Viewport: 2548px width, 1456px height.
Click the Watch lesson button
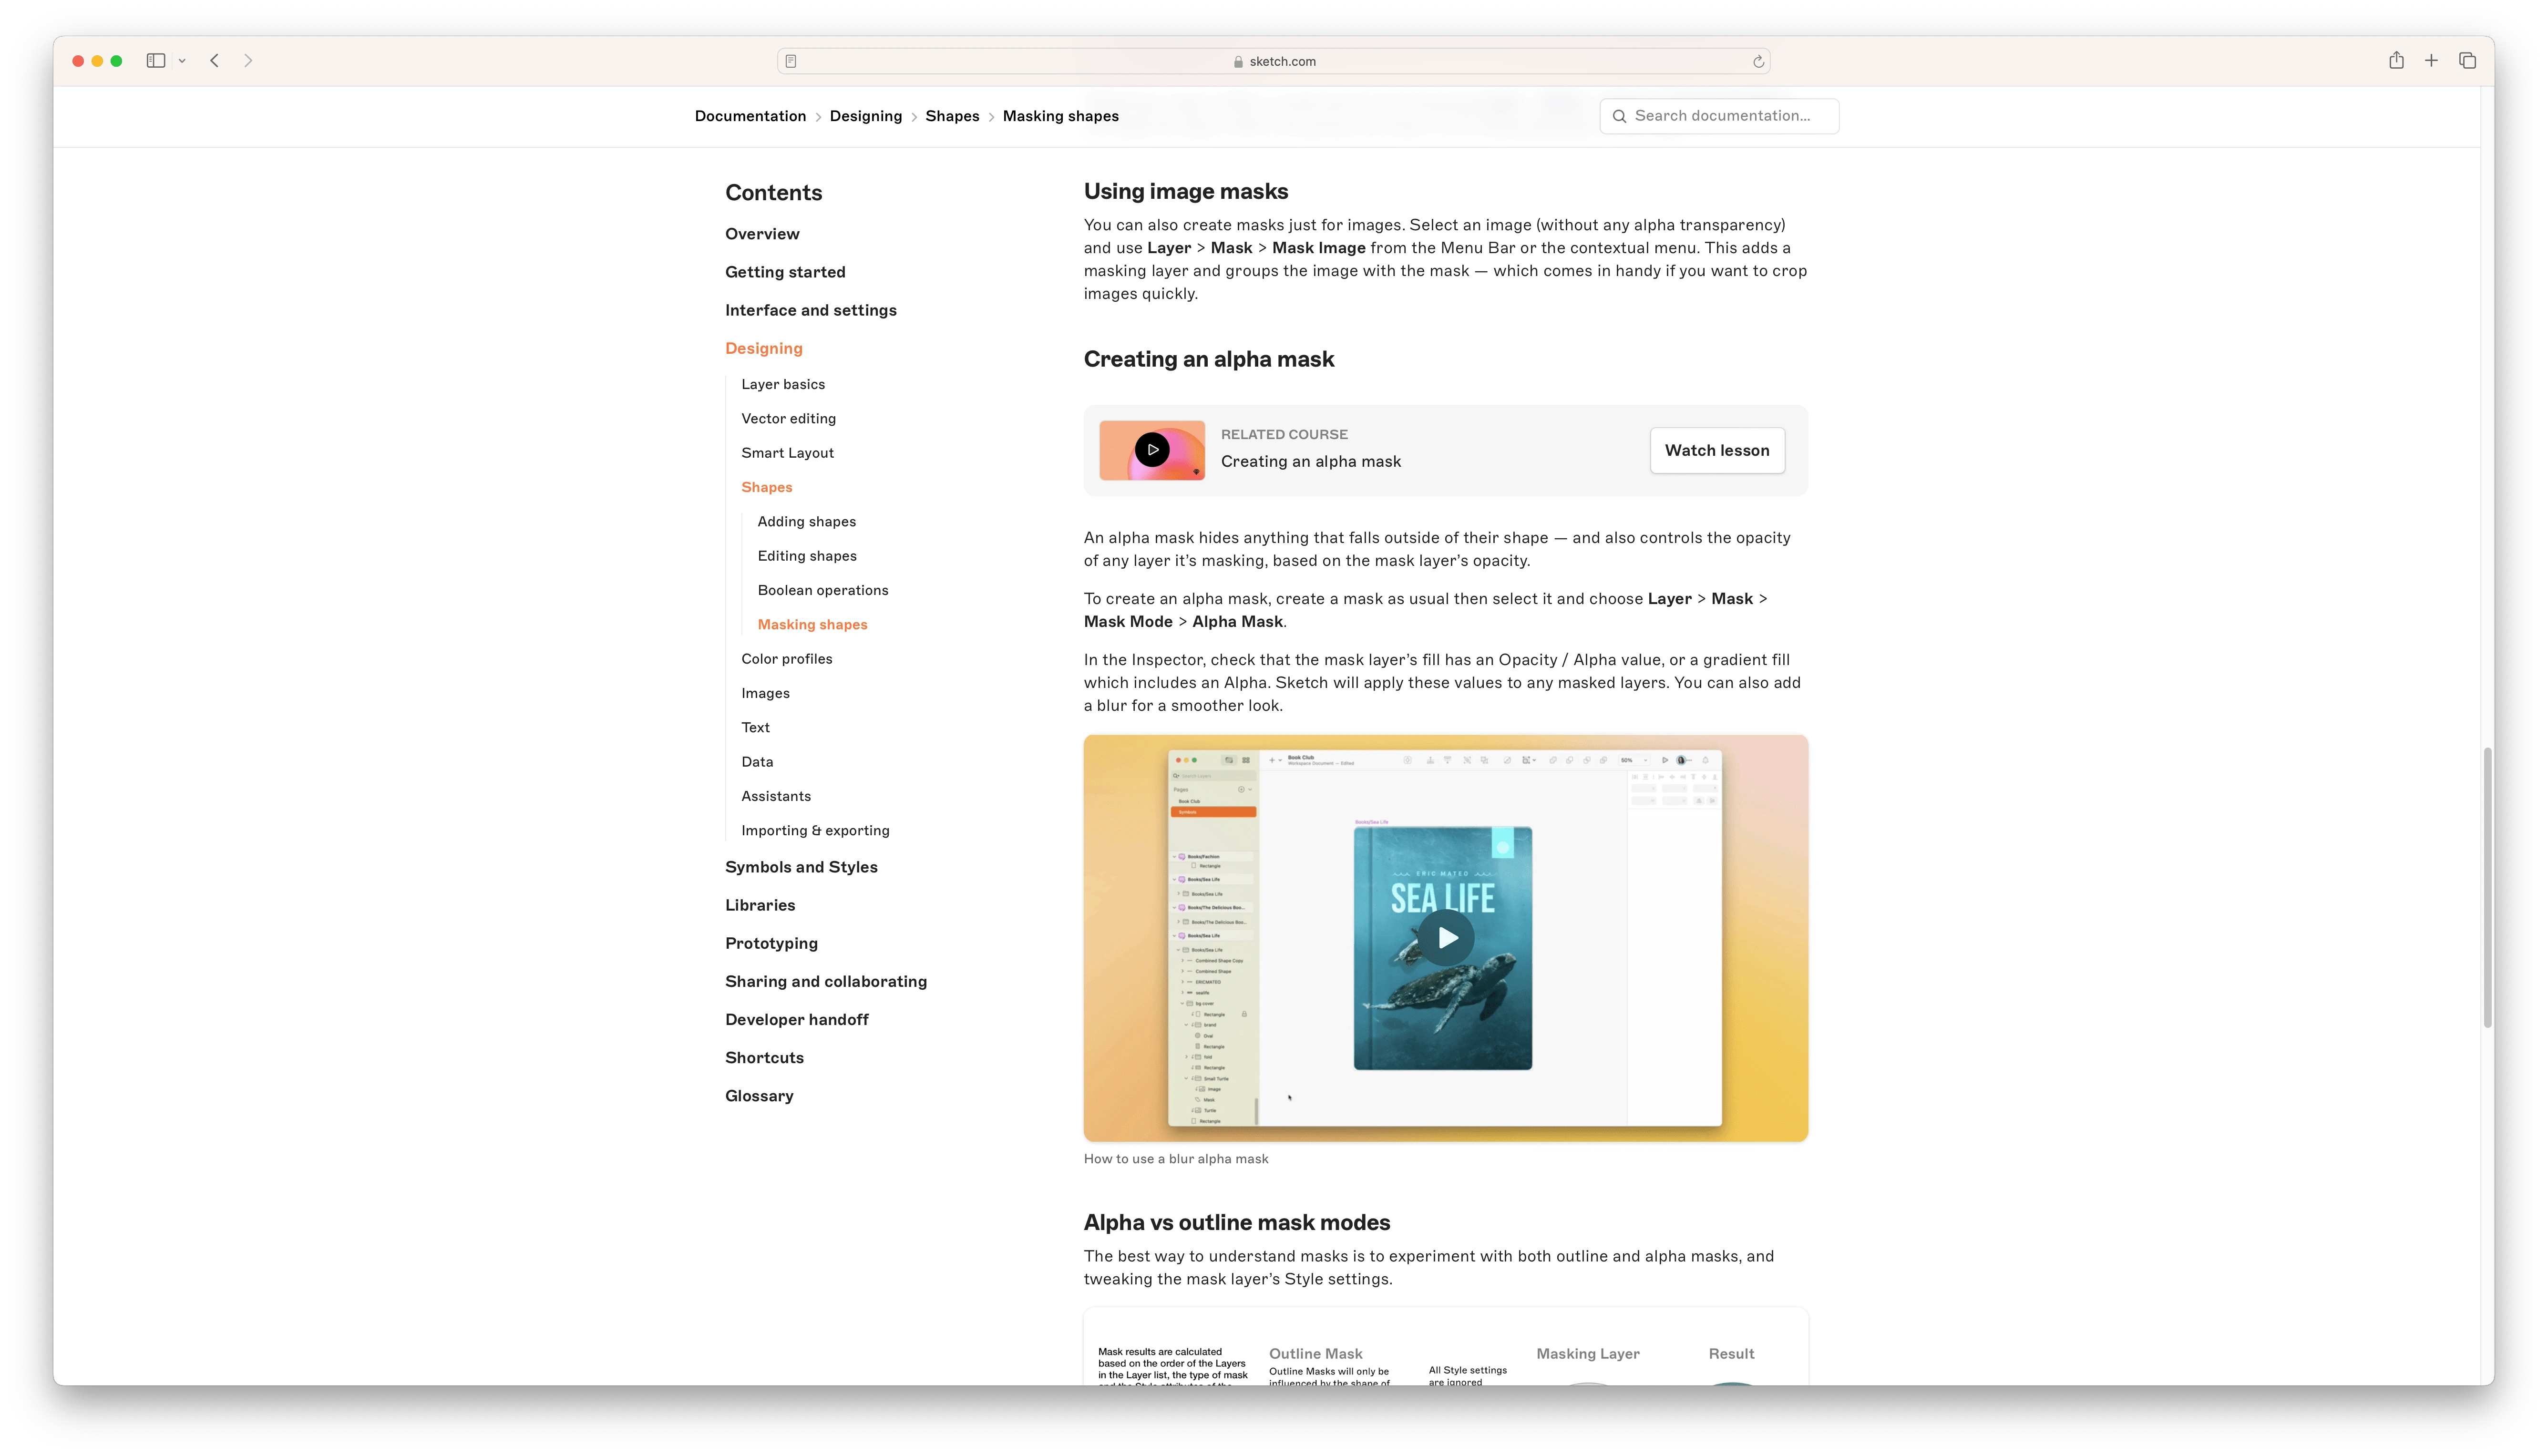(x=1717, y=450)
